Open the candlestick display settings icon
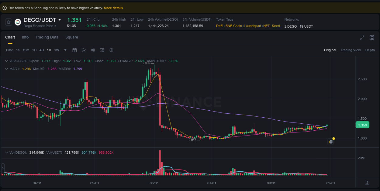Image resolution: width=380 pixels, height=191 pixels. pyautogui.click(x=93, y=50)
